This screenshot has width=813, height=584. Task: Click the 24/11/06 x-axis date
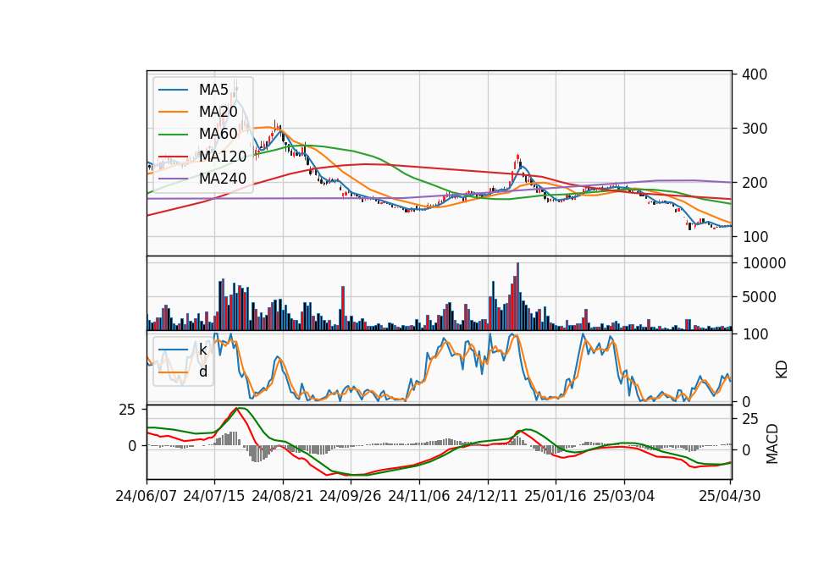[419, 496]
